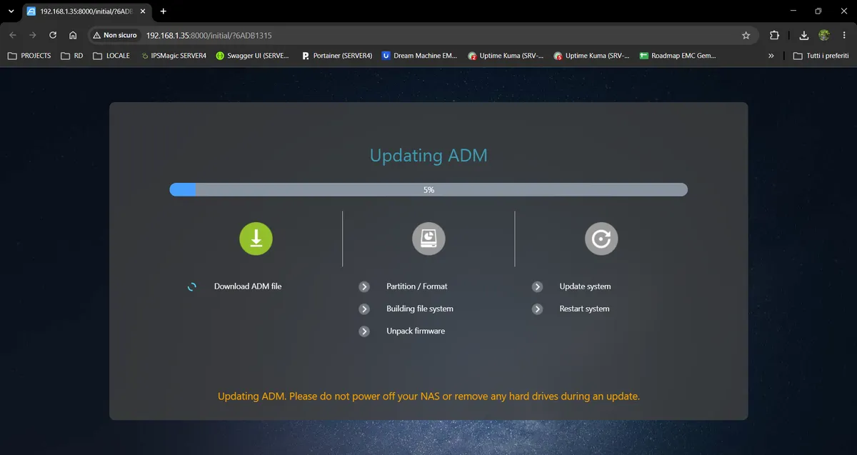Open the tab search dropdown arrow
This screenshot has height=455, width=857.
click(11, 11)
